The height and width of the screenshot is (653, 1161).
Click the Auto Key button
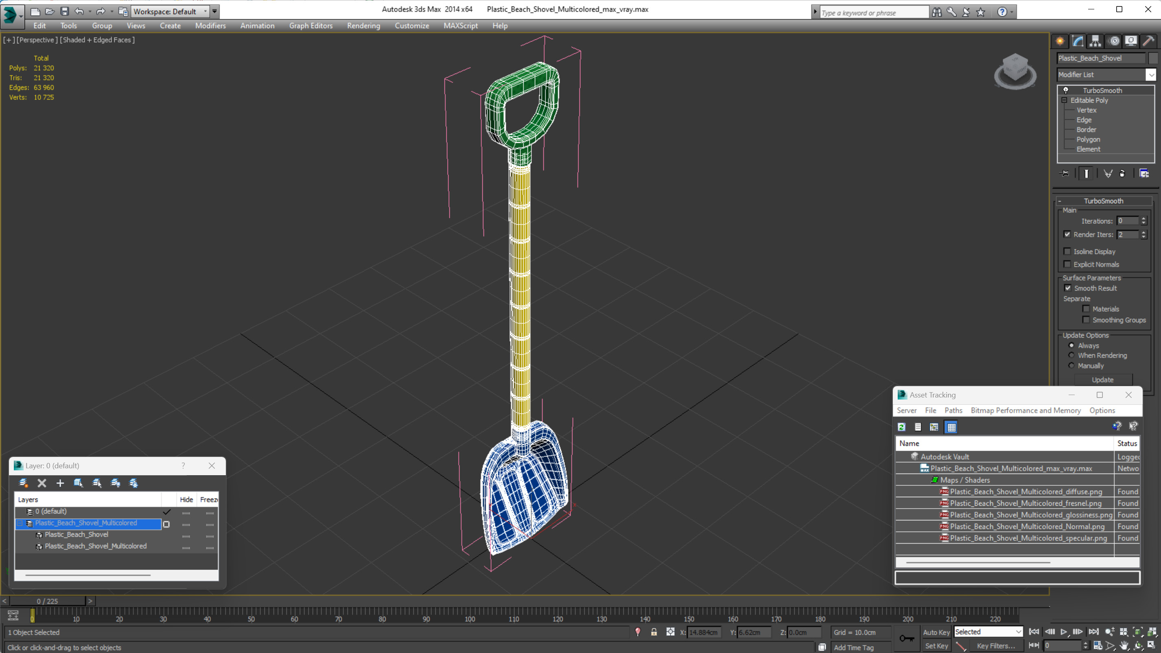(936, 632)
